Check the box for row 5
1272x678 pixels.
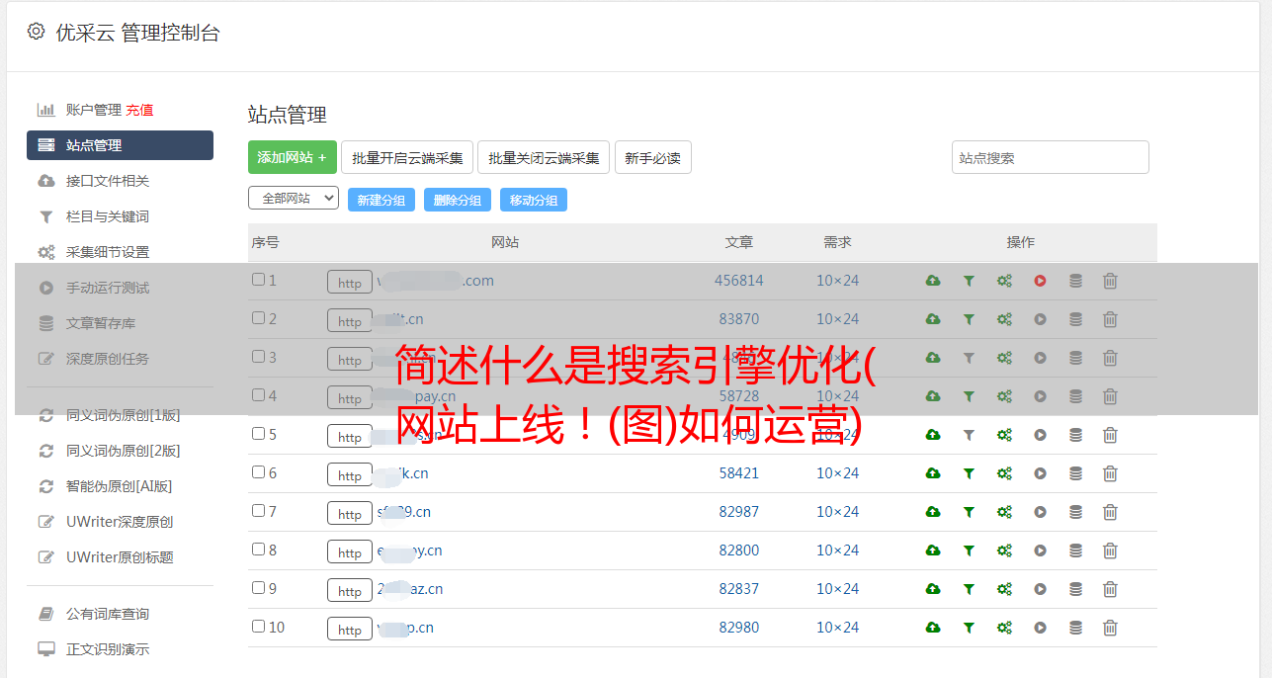pos(258,434)
